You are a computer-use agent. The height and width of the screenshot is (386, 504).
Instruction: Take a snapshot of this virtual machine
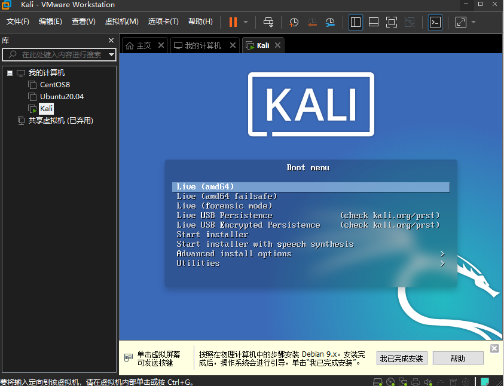pos(294,22)
